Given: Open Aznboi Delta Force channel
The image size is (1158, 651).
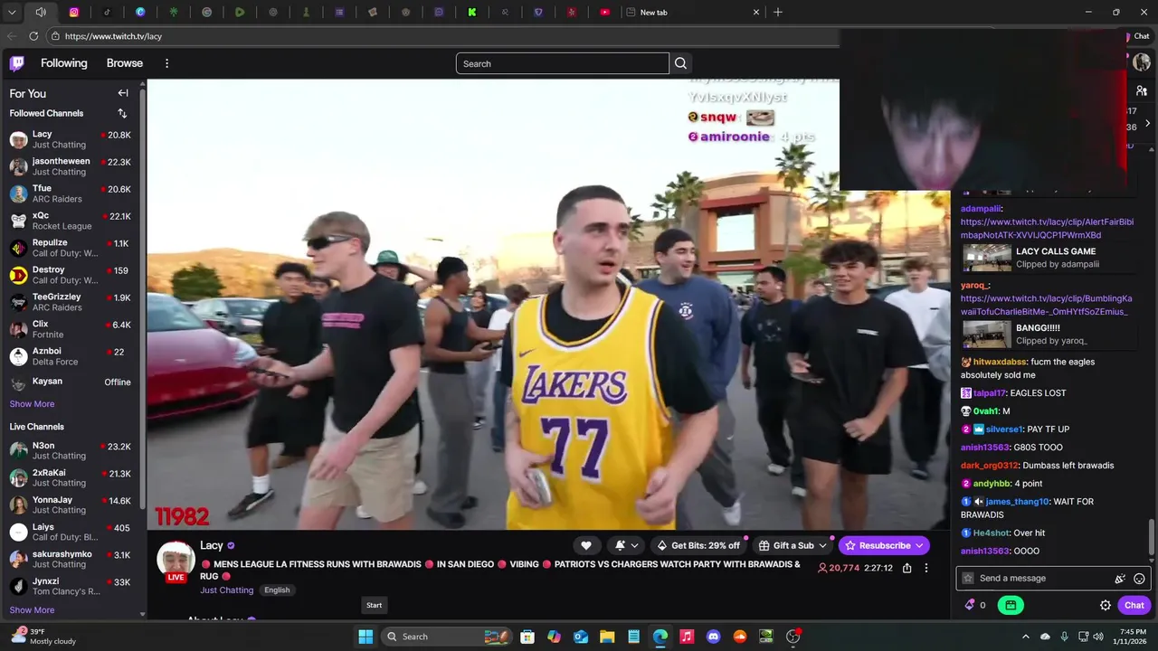Looking at the screenshot, I should (71, 356).
